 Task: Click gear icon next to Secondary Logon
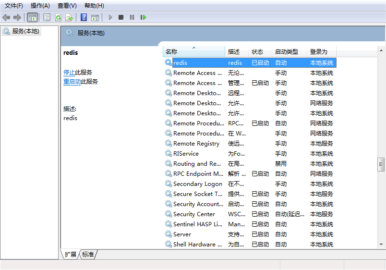click(x=168, y=184)
